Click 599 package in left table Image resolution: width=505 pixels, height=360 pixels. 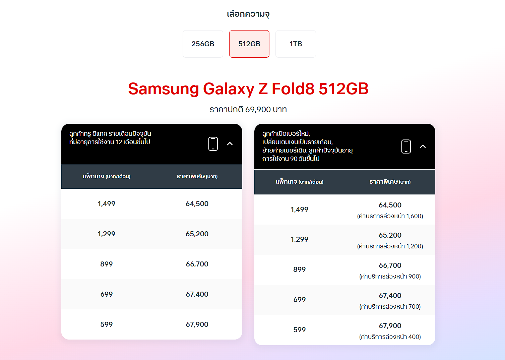(x=107, y=324)
